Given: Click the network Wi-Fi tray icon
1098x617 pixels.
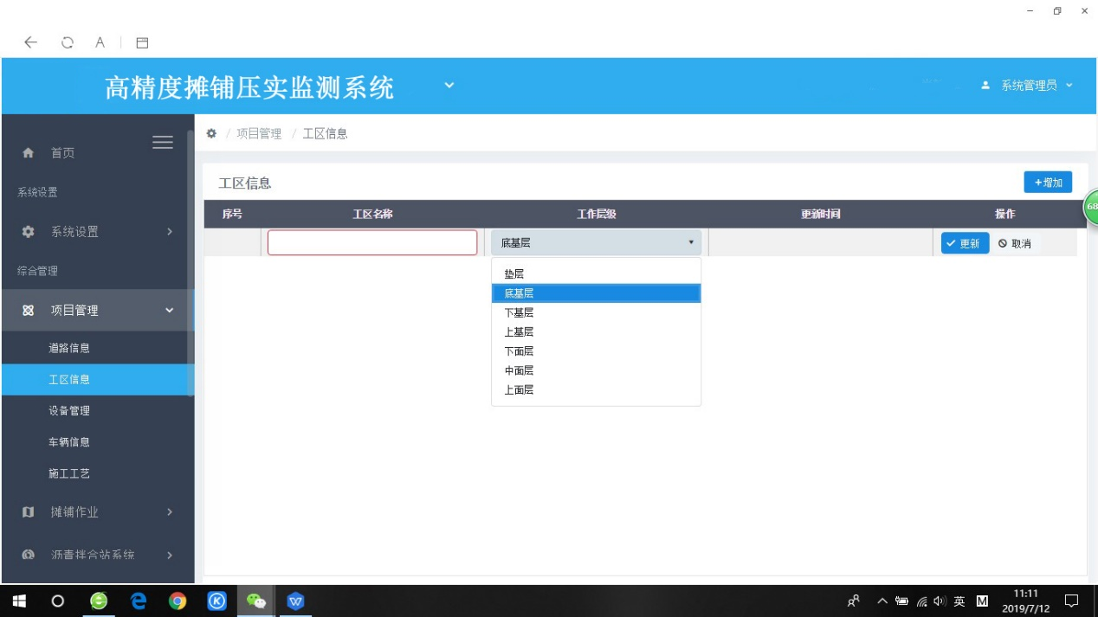Looking at the screenshot, I should 922,601.
